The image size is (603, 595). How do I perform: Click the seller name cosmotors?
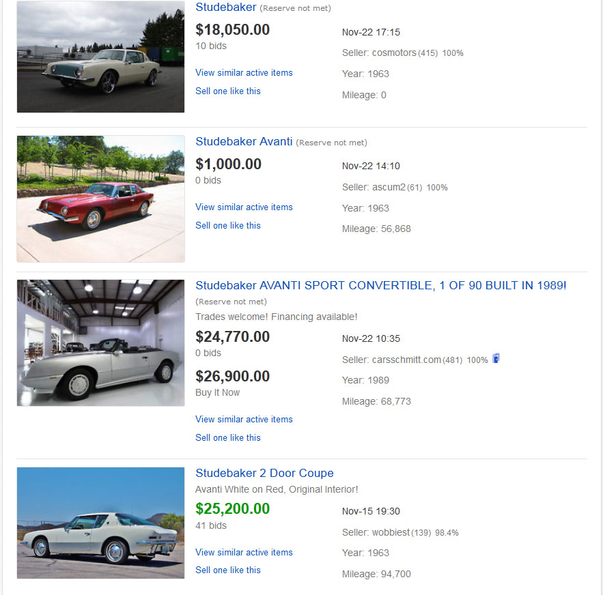394,53
